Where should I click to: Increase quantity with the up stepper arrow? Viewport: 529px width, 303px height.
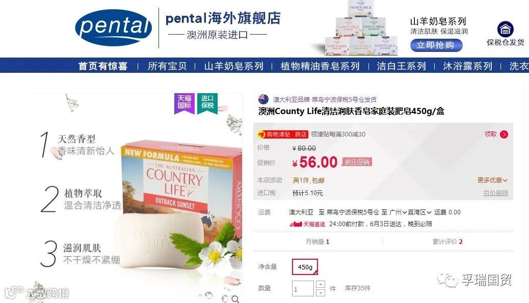[321, 285]
